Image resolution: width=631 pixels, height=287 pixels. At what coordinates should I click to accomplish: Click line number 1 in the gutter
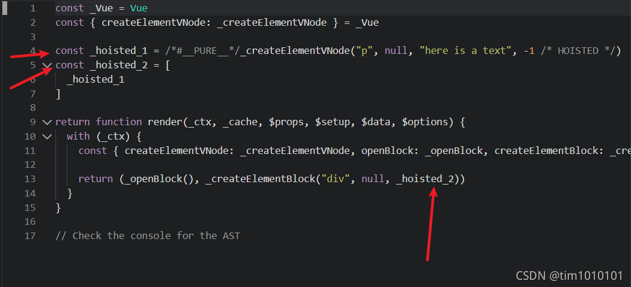click(32, 8)
